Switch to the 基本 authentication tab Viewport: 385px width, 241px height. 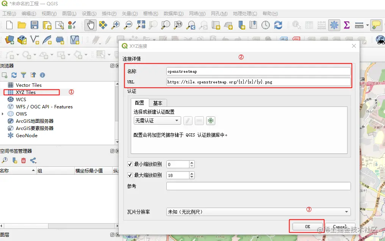(158, 103)
